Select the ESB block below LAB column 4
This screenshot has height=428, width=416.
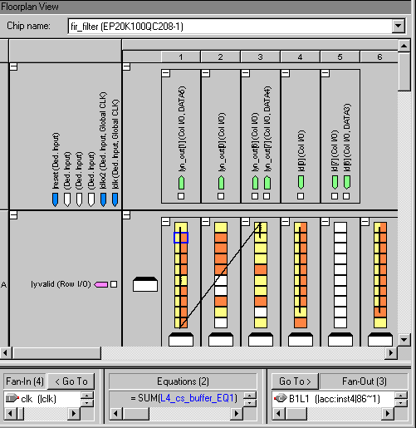pos(301,339)
